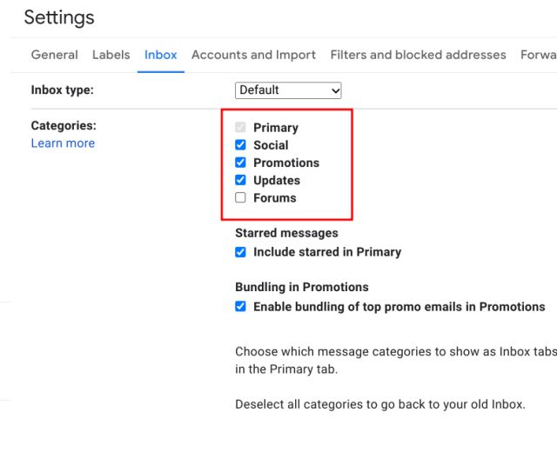Viewport: 557px width, 452px height.
Task: Click the partially visible Forwarding tab
Action: pos(538,55)
